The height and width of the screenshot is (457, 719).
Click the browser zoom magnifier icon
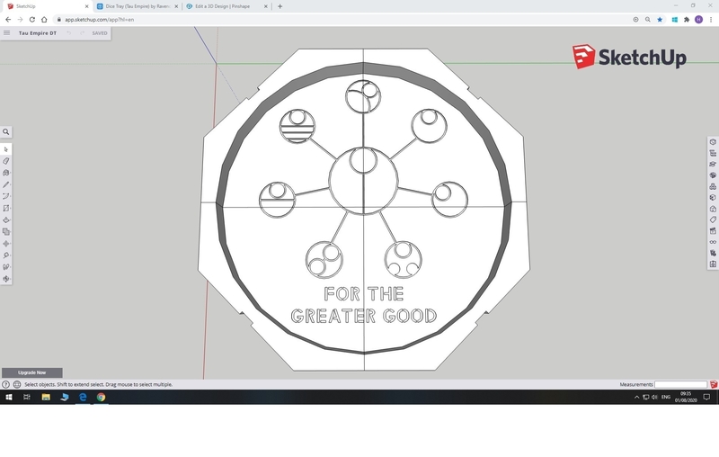click(647, 19)
